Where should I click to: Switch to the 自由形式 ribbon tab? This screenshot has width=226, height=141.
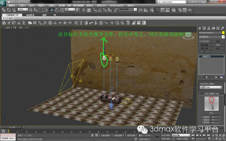pyautogui.click(x=30, y=15)
